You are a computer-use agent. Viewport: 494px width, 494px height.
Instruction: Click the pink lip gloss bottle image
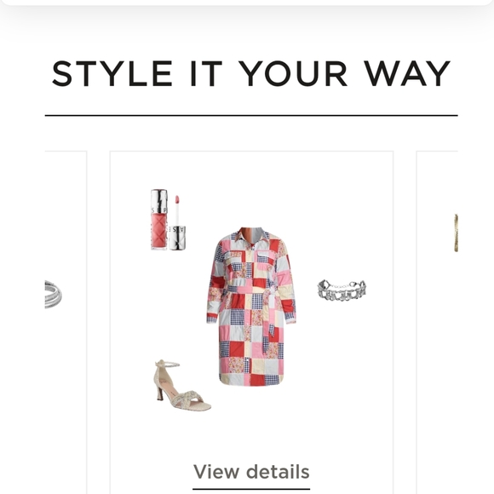(x=159, y=220)
